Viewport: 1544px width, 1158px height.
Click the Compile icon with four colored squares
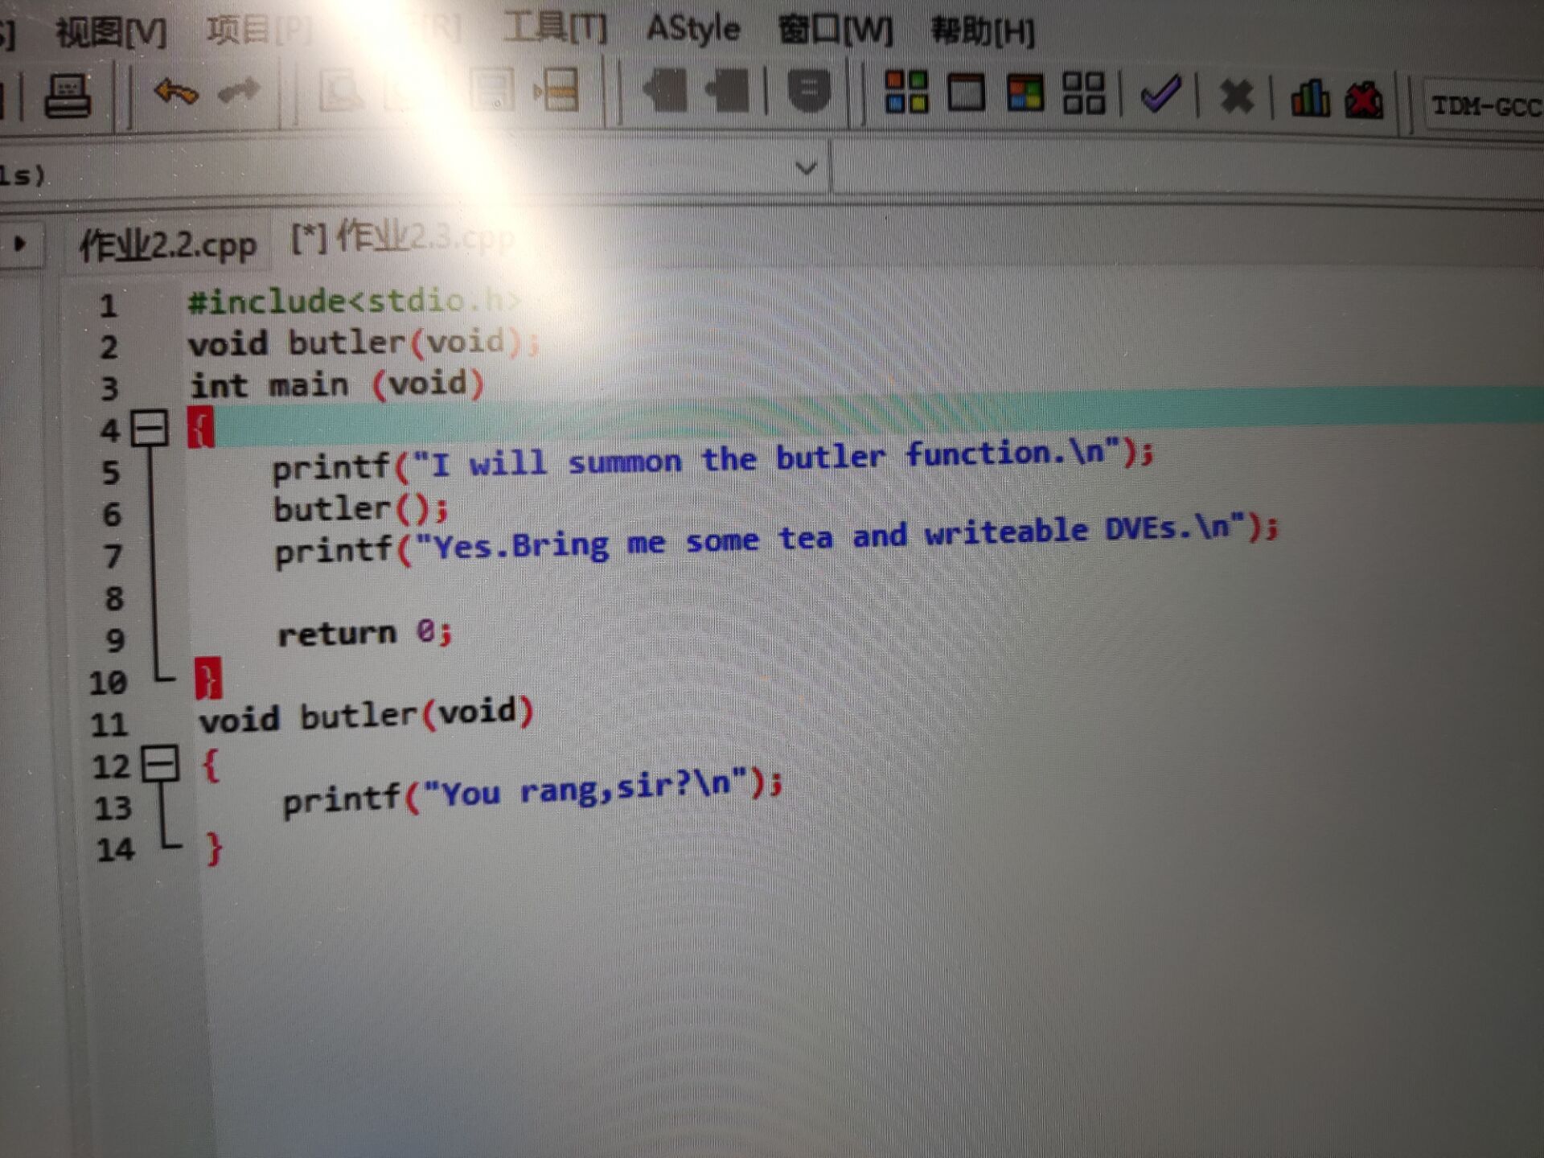pos(906,92)
